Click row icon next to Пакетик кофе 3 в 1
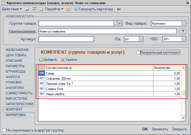Viewport: 191px width, 135px height. [x=42, y=83]
